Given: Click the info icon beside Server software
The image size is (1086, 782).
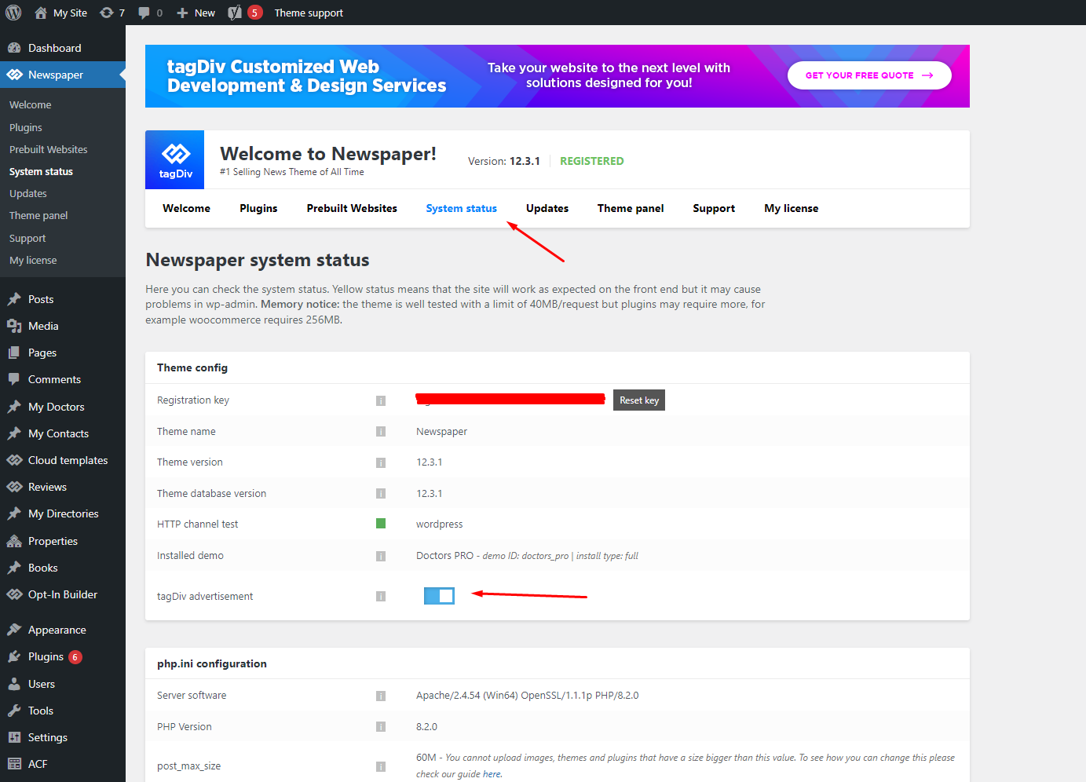Looking at the screenshot, I should point(381,696).
